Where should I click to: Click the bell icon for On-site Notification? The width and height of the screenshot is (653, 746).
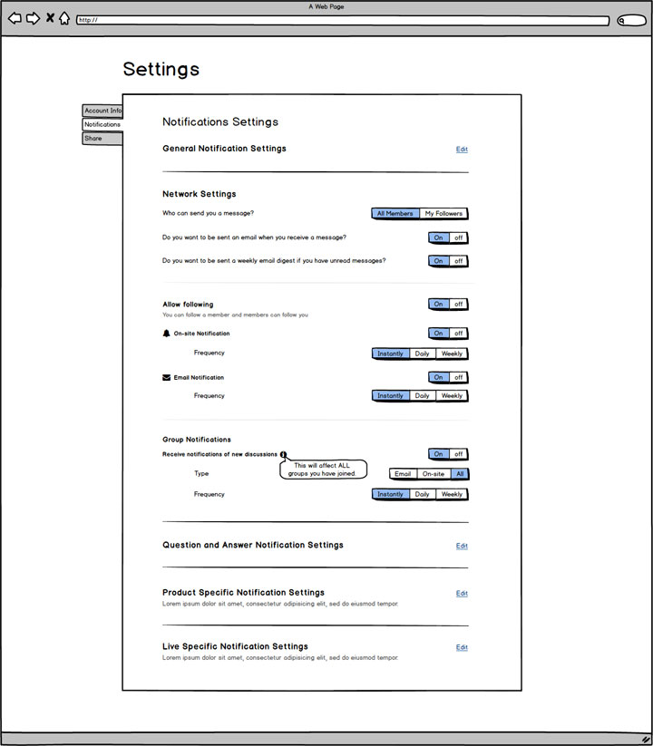166,334
